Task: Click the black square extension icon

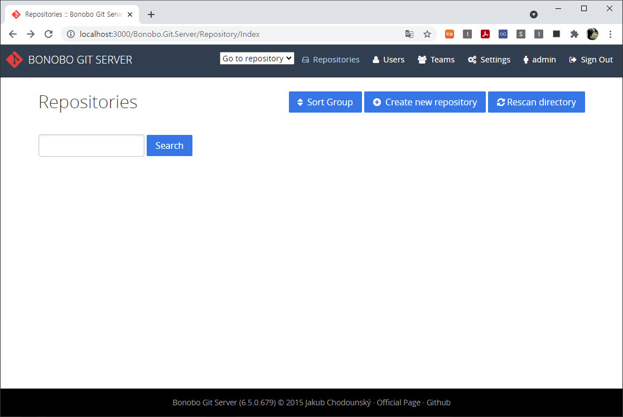Action: point(556,34)
